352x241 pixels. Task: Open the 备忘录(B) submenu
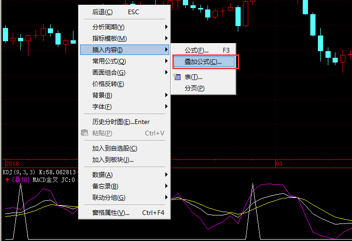(125, 186)
